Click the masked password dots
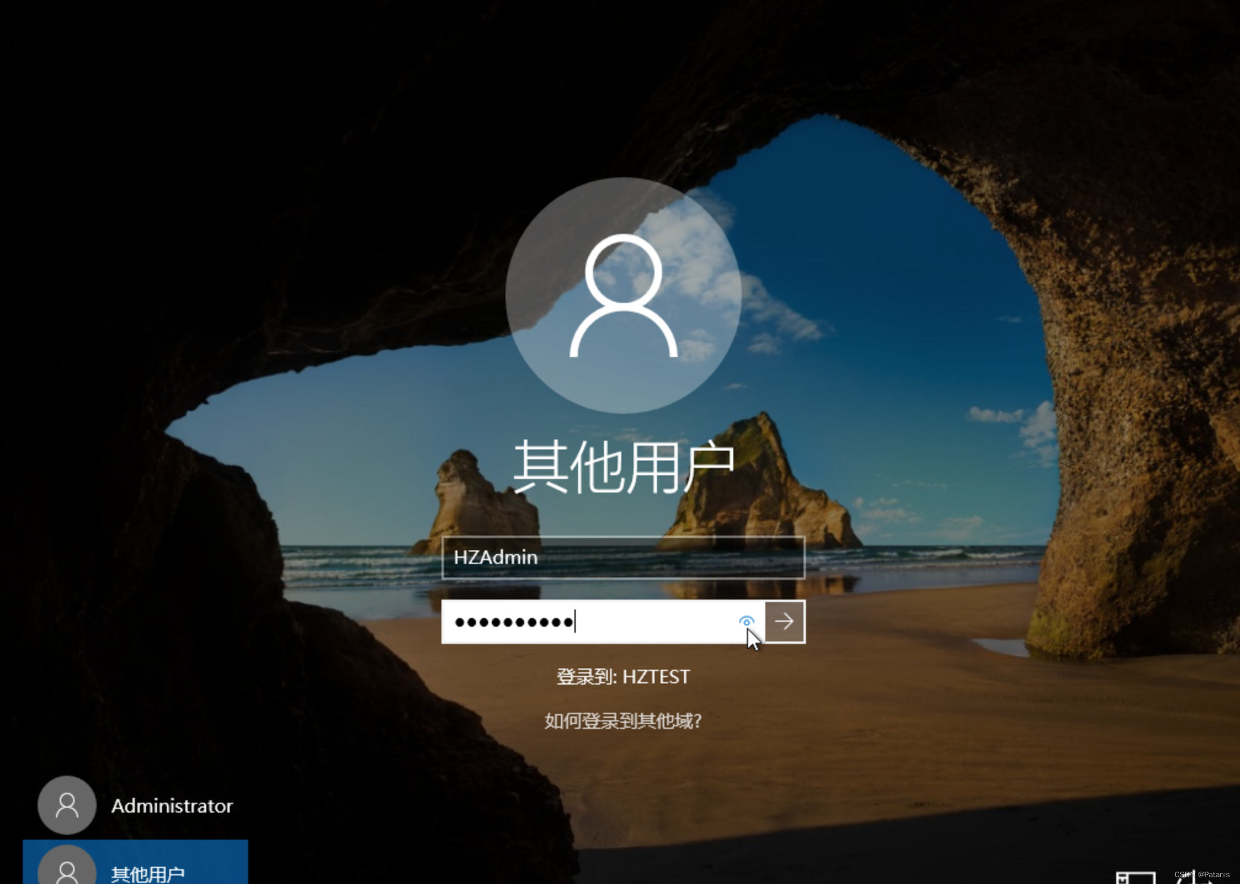 coord(513,622)
